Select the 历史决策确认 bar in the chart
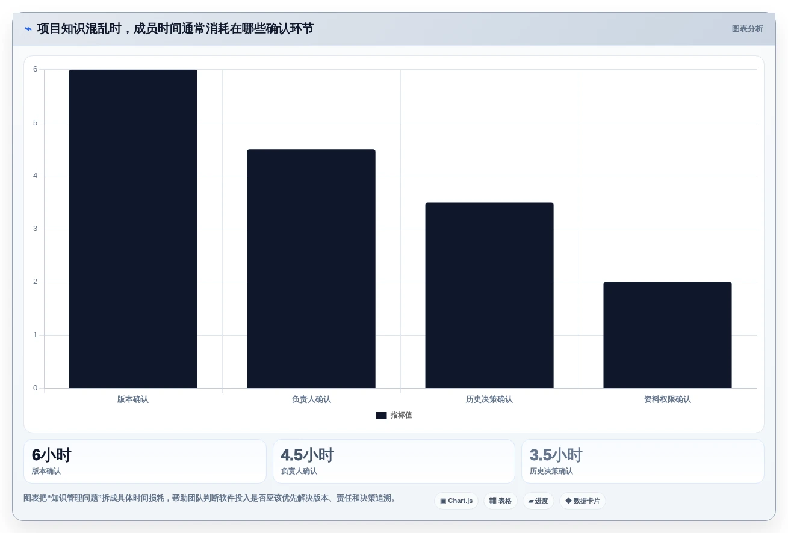788x533 pixels. tap(489, 295)
